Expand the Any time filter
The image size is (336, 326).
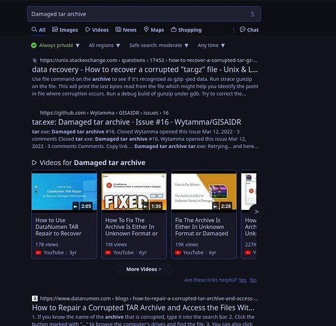tap(211, 46)
